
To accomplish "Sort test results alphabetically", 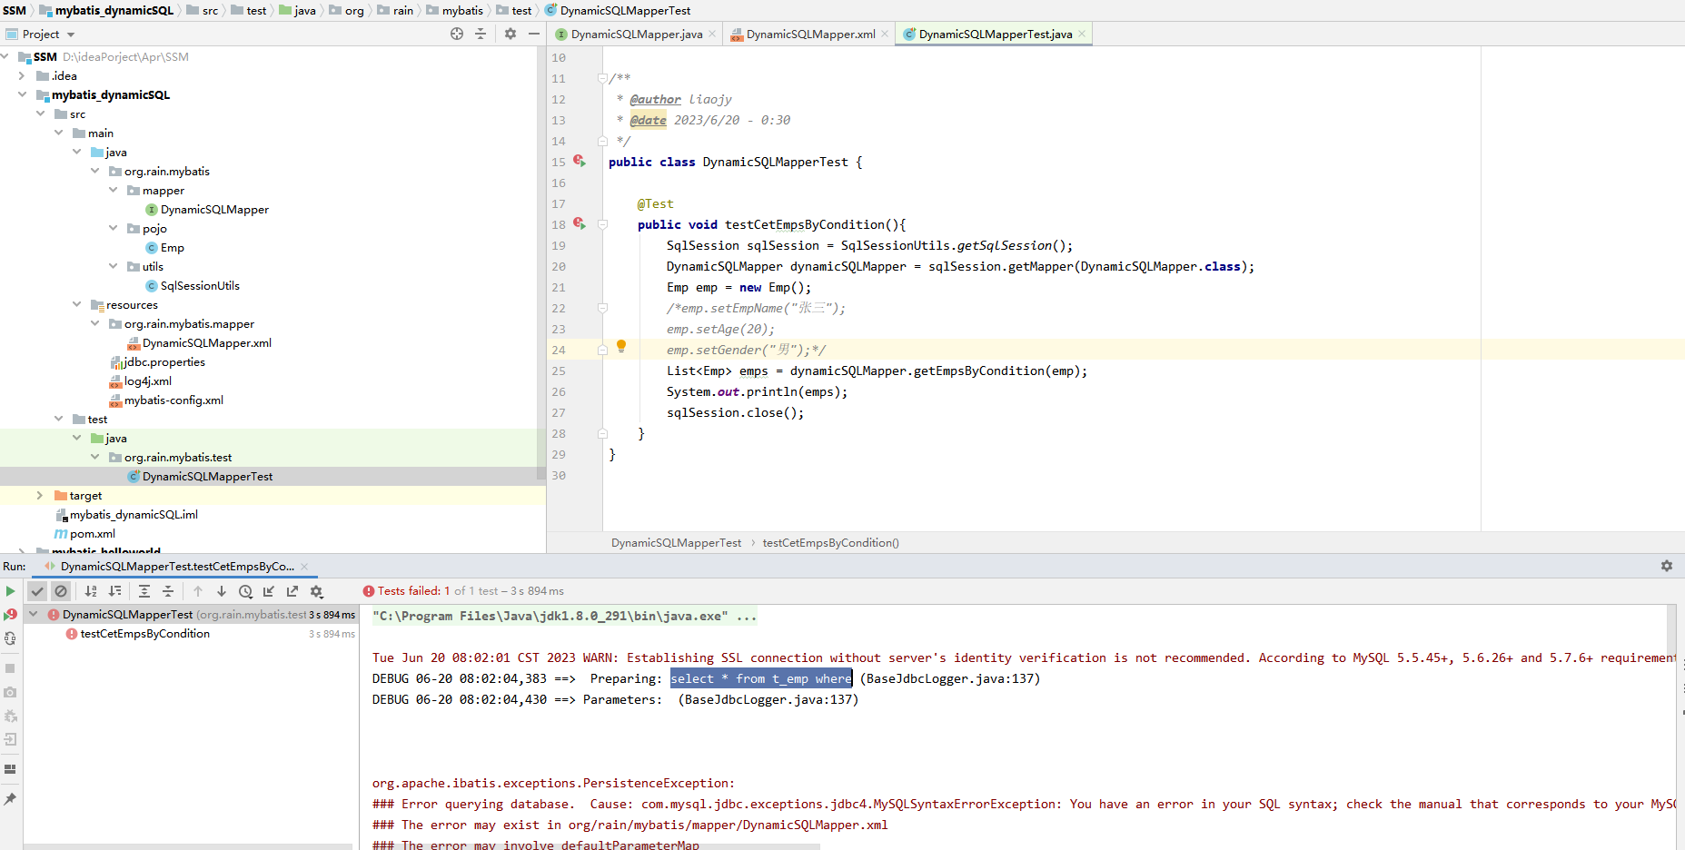I will coord(91,591).
